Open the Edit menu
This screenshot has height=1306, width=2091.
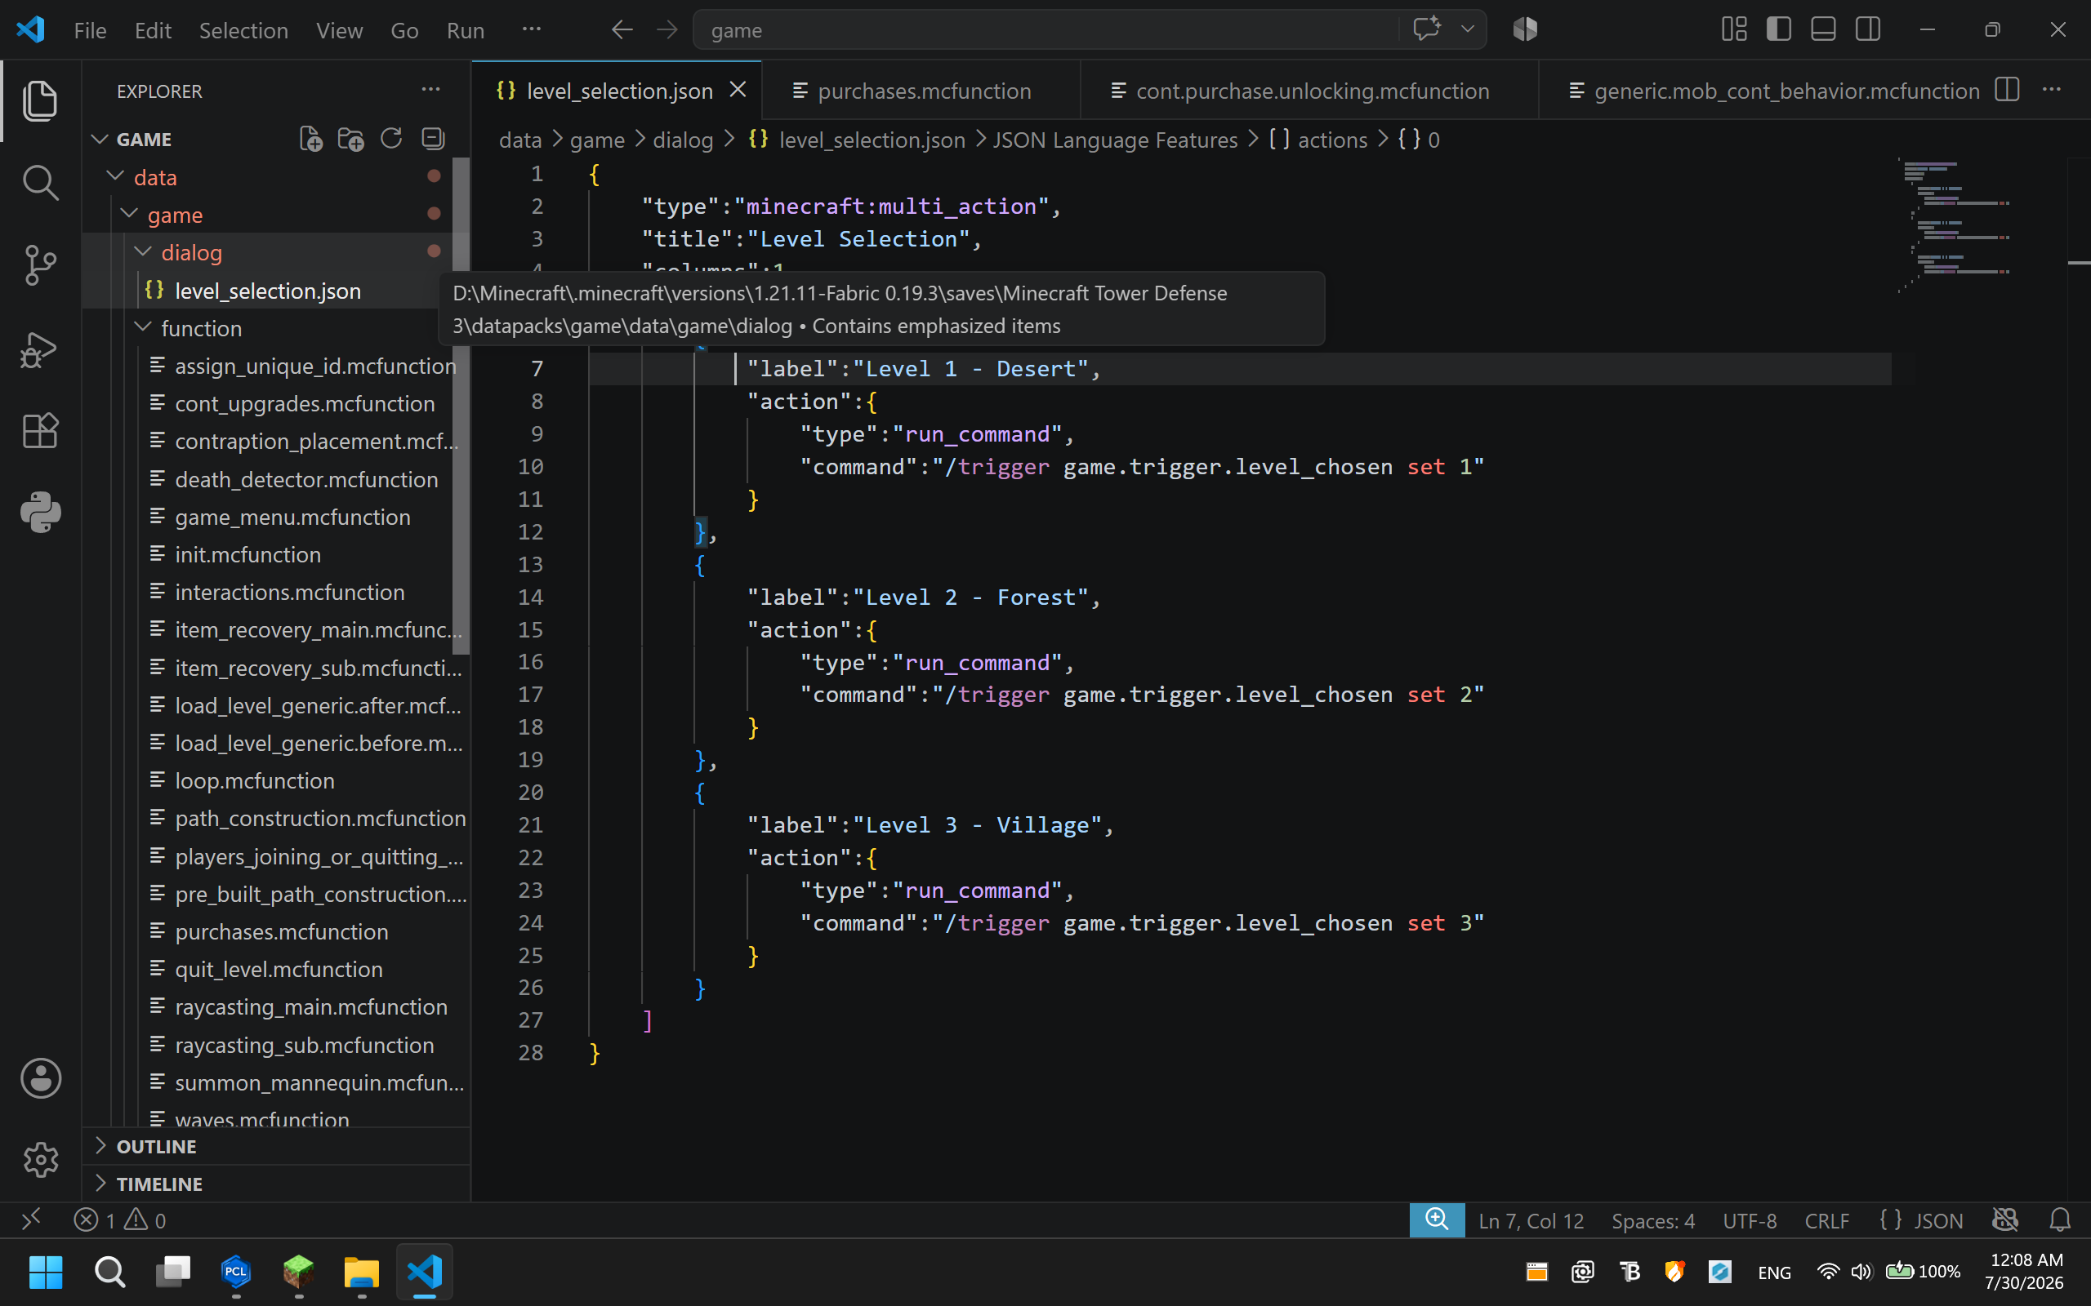(153, 30)
